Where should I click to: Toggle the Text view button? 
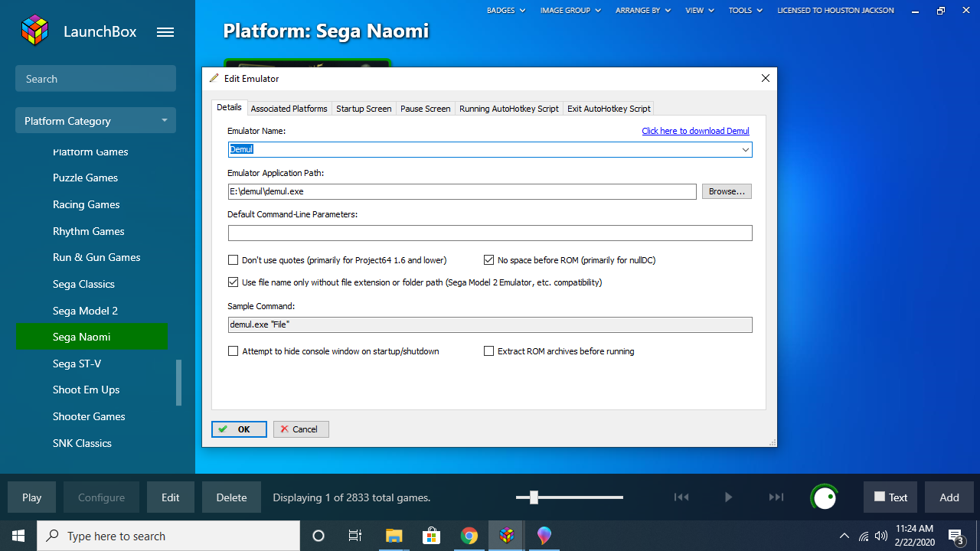pyautogui.click(x=890, y=497)
